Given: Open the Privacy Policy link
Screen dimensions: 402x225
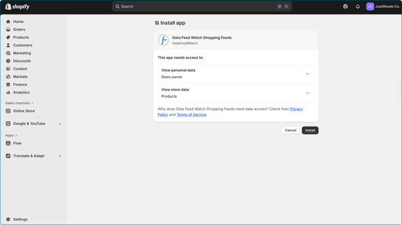Looking at the screenshot, I should [x=296, y=109].
